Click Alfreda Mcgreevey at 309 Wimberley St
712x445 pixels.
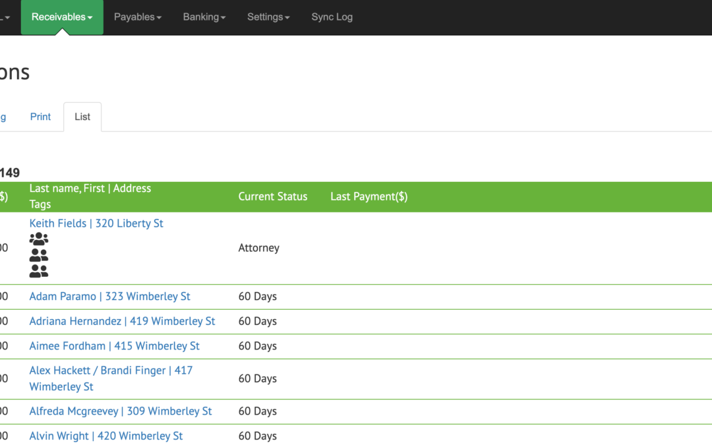click(x=121, y=411)
